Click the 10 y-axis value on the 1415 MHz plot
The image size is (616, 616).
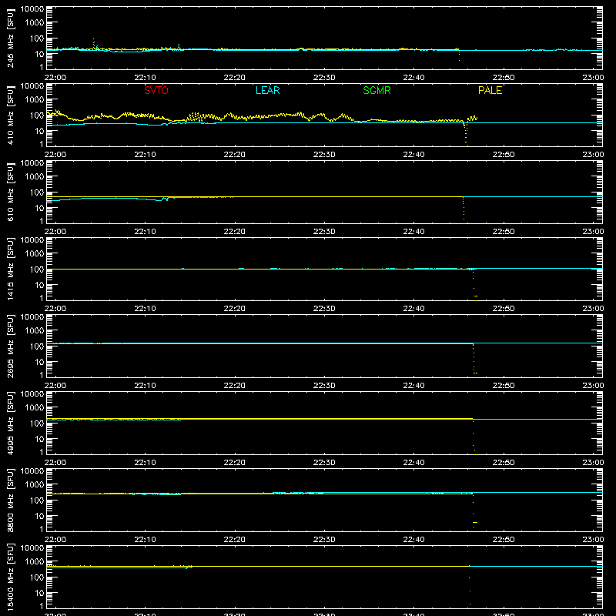(39, 285)
